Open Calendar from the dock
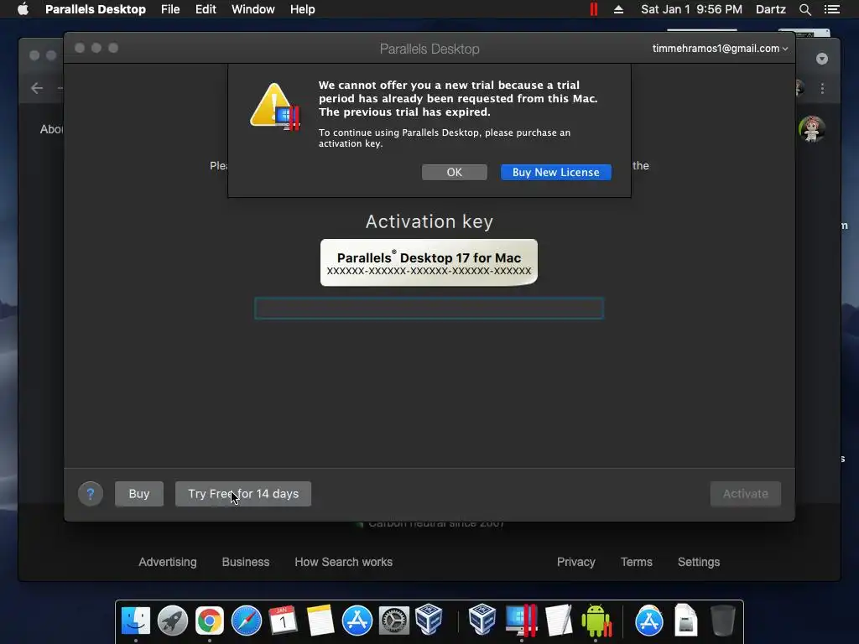This screenshot has width=859, height=644. (x=284, y=621)
